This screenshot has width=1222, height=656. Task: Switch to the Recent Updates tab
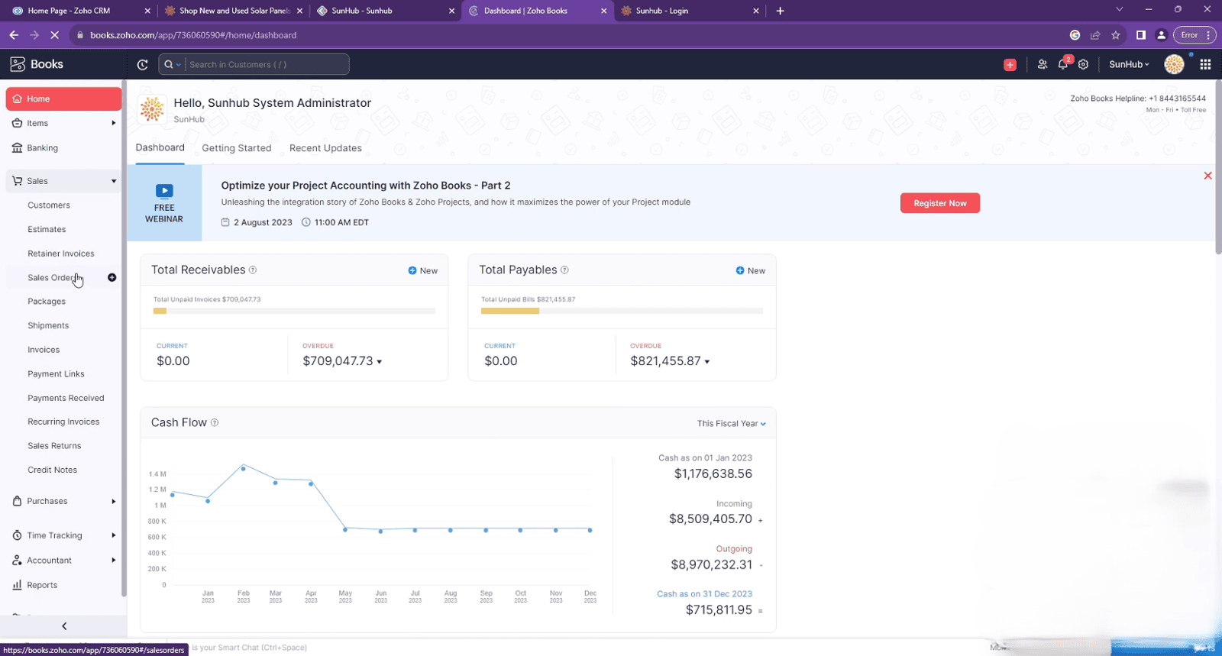(325, 148)
